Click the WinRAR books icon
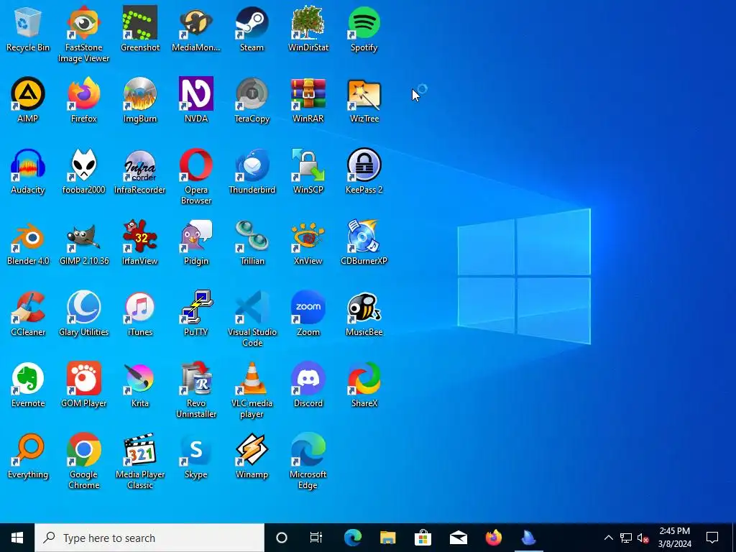 [308, 93]
